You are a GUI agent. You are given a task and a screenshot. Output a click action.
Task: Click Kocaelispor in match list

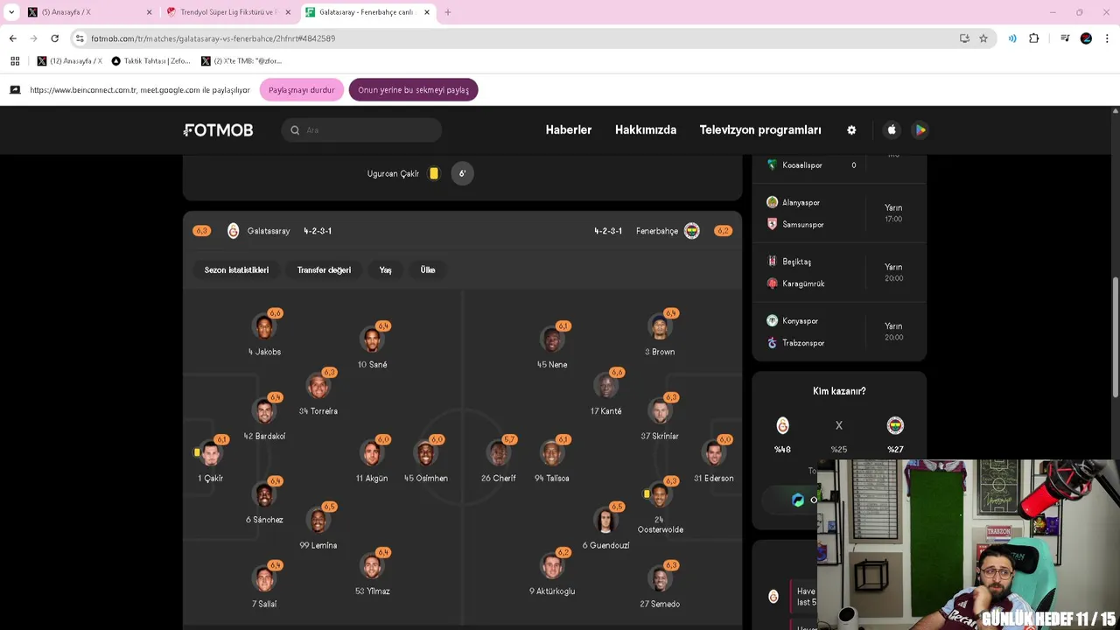[801, 165]
